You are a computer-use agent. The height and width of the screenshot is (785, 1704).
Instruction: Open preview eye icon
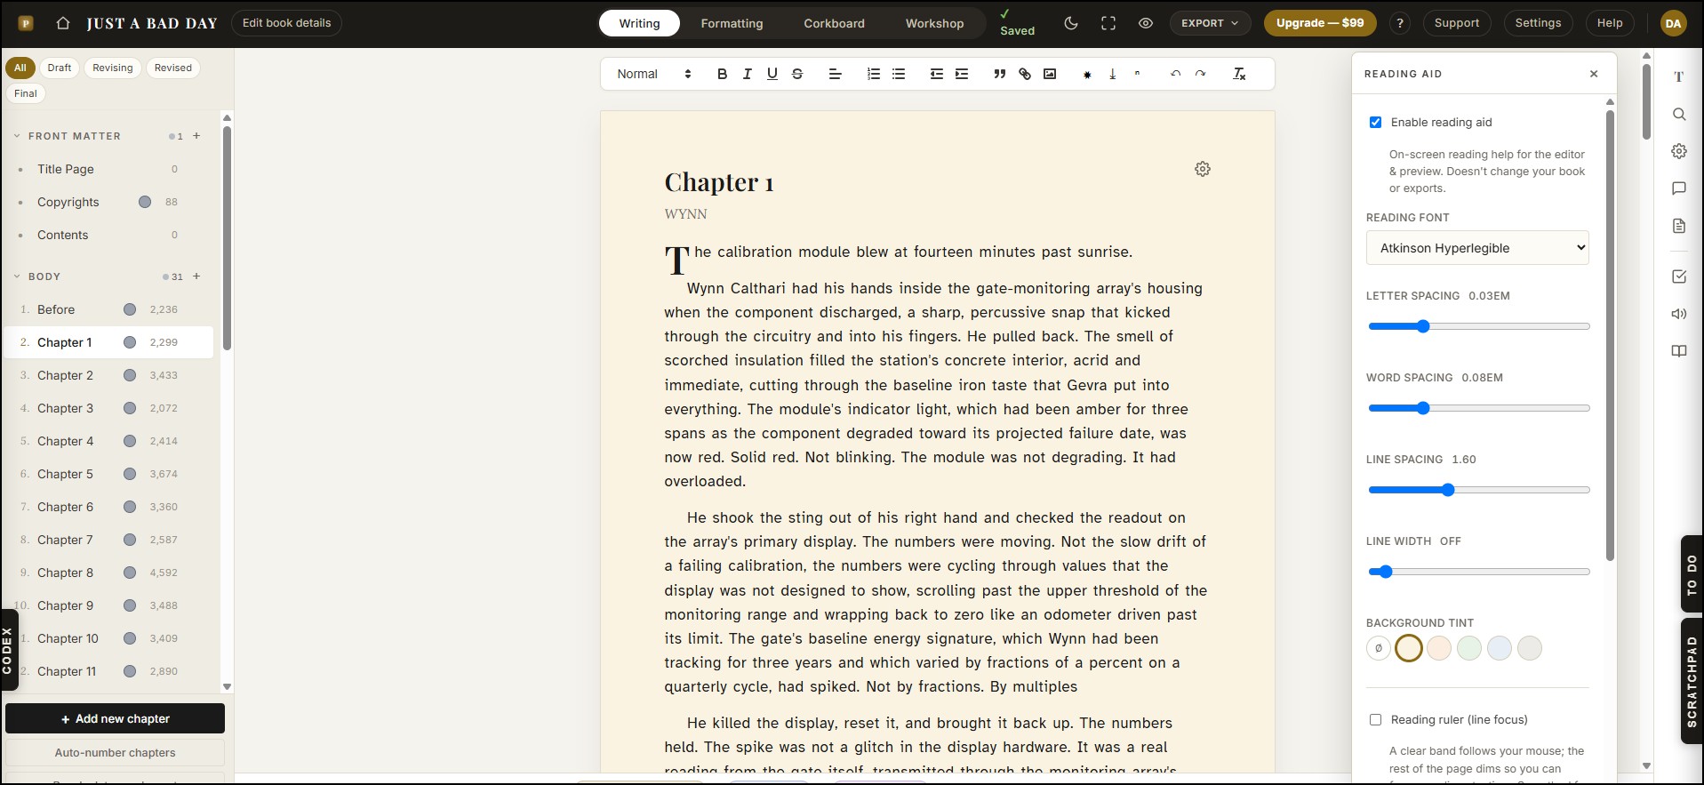tap(1146, 23)
